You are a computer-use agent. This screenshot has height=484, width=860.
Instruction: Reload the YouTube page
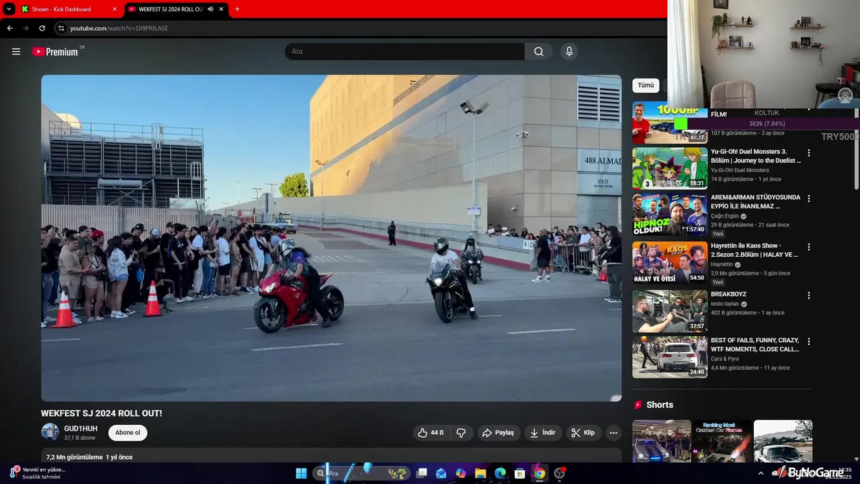click(42, 28)
